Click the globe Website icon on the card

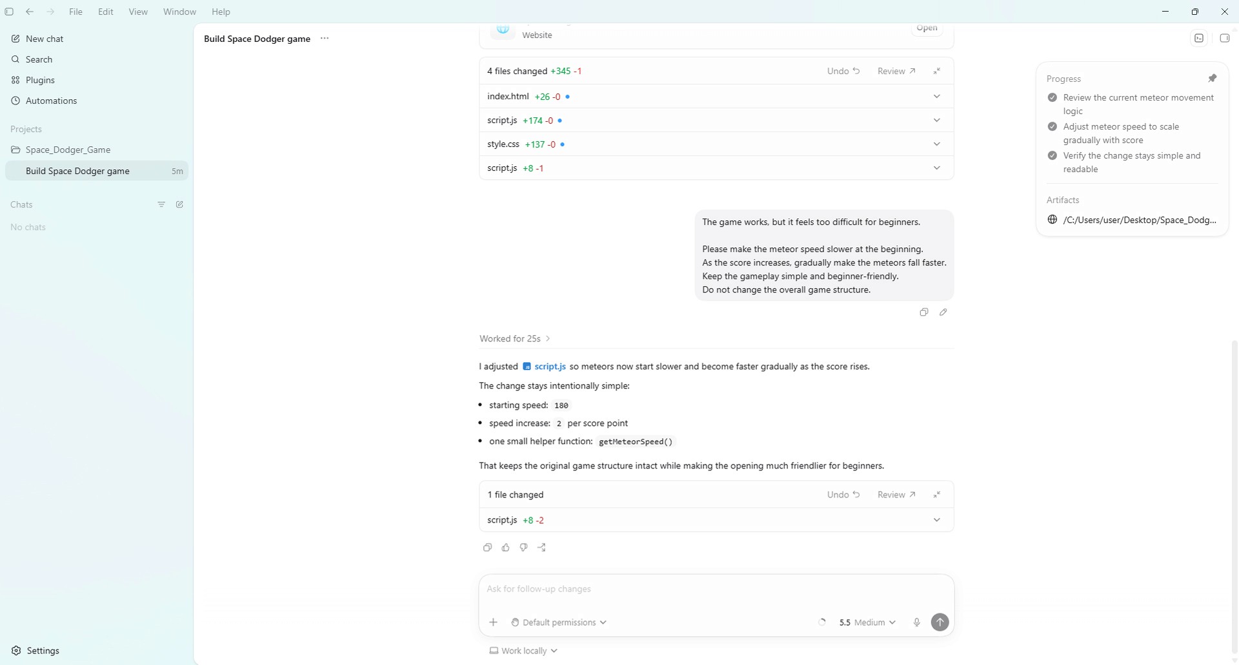point(503,30)
